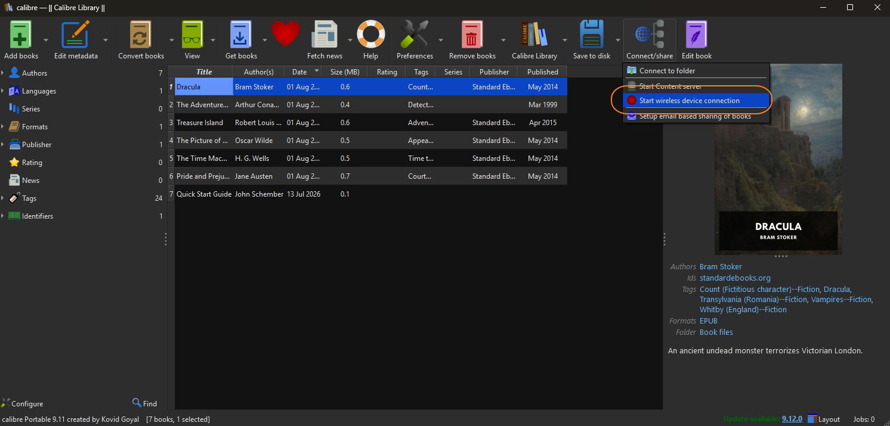Screen dimensions: 890x426
Task: Click Jobs: 0 indicator
Action: [863, 419]
